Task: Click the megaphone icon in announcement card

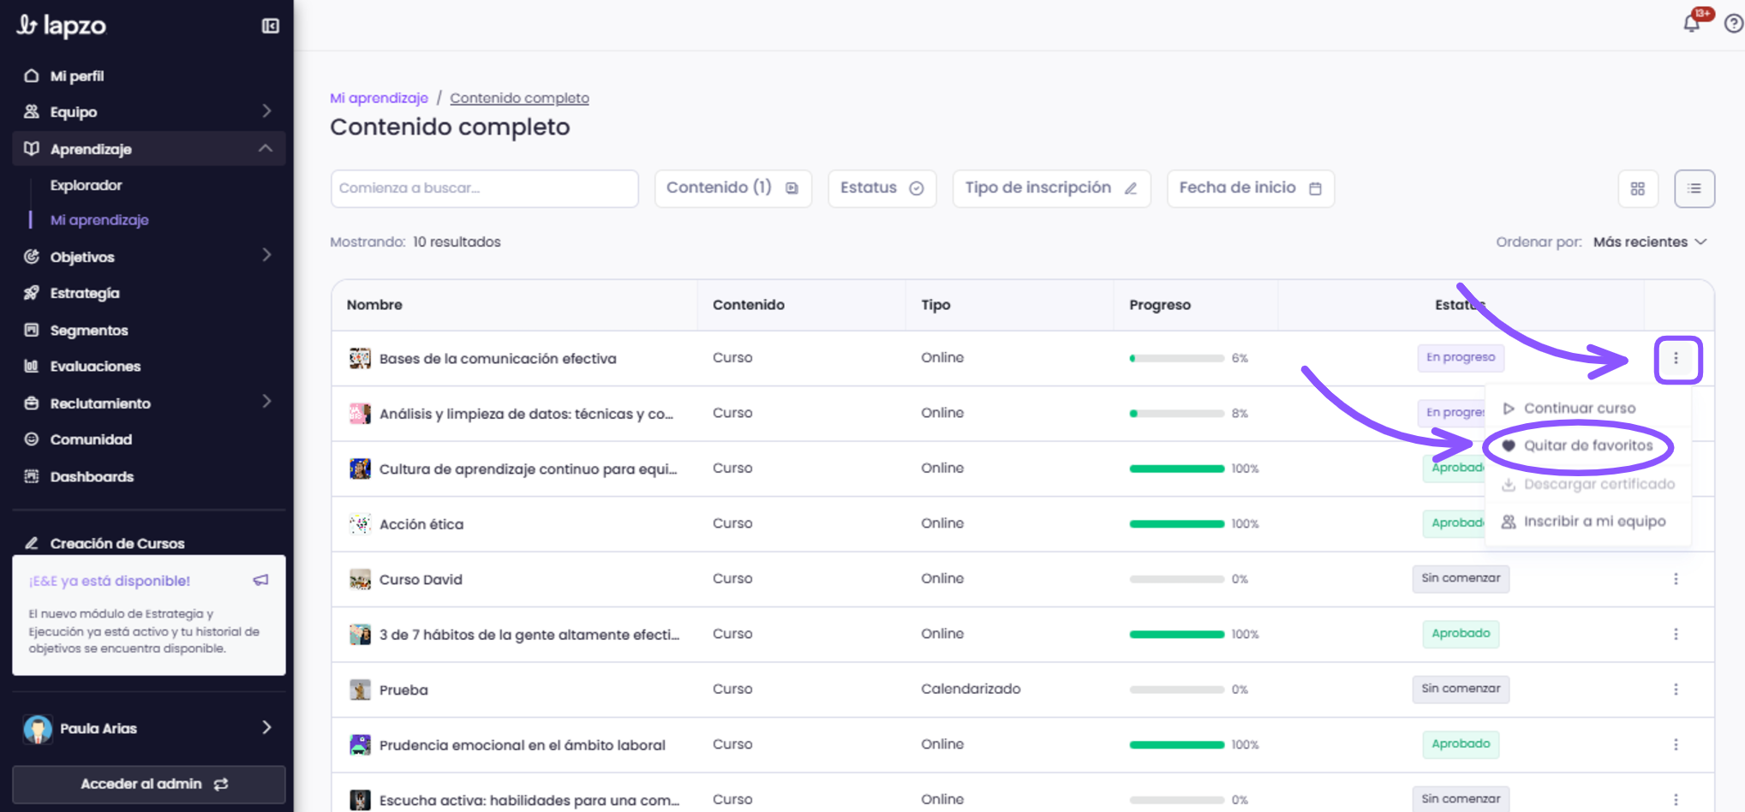Action: 260,581
